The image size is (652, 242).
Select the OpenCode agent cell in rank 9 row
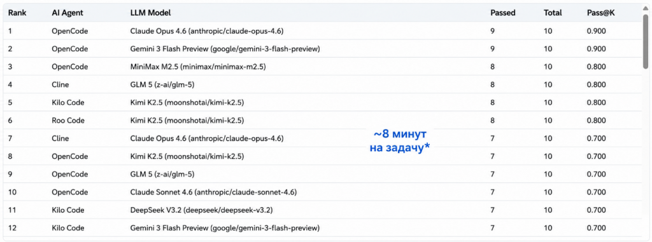point(70,174)
